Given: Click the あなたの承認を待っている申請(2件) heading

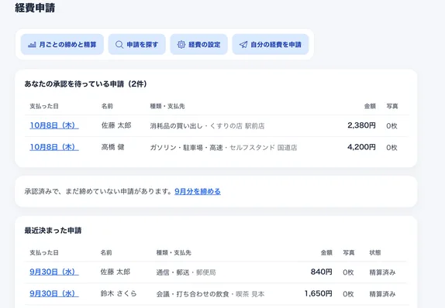Looking at the screenshot, I should click(x=85, y=84).
